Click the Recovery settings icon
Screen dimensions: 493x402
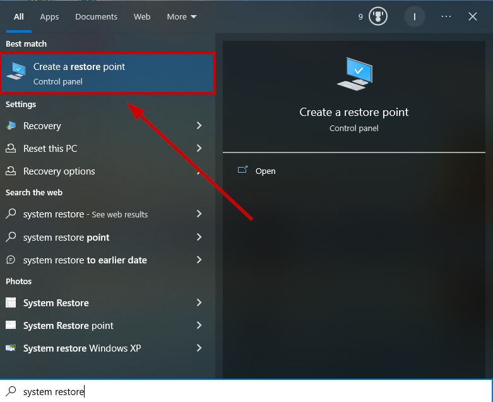click(11, 126)
